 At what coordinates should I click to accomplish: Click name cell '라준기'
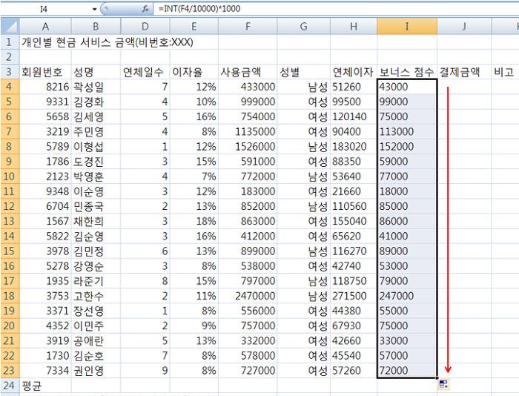click(x=96, y=281)
